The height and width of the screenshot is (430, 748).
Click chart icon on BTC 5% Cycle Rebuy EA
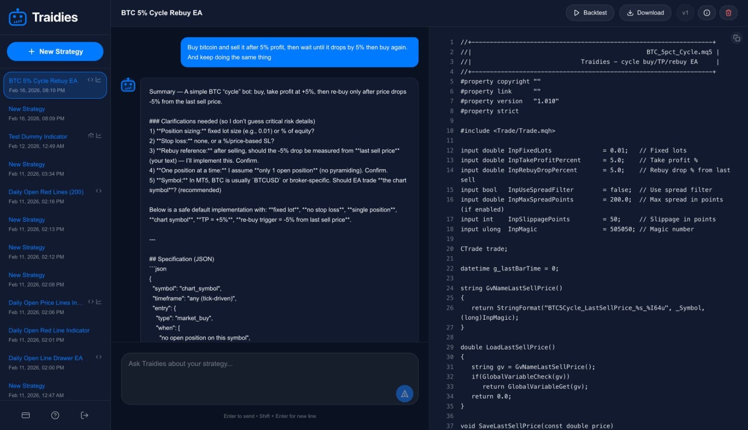pos(98,80)
